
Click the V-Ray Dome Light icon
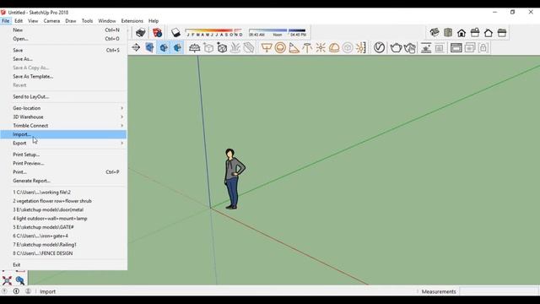point(334,47)
